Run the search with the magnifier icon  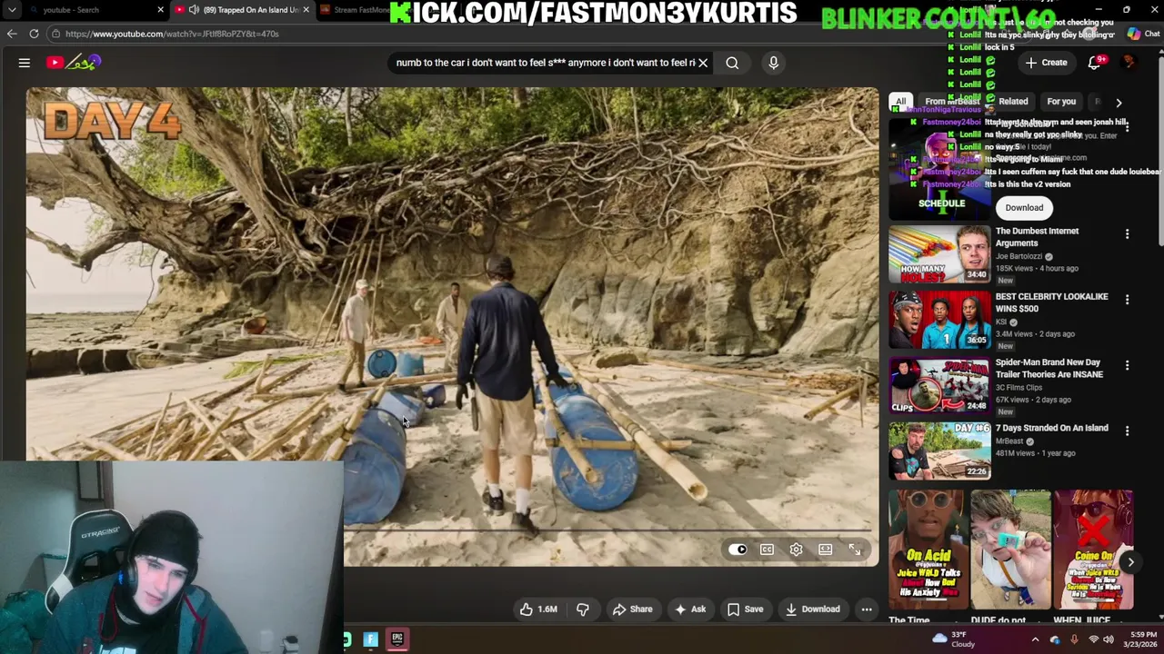point(732,63)
